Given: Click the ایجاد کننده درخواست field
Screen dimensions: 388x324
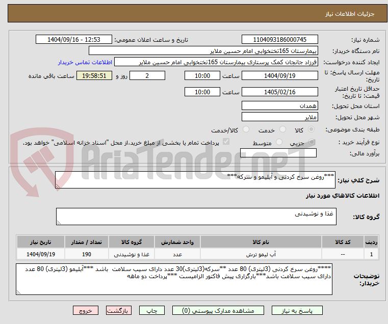Looking at the screenshot, I should pos(216,62).
